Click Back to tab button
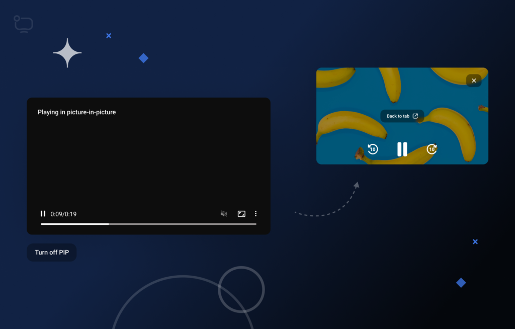Viewport: 515px width, 329px height. point(402,116)
